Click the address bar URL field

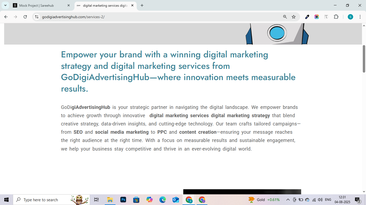click(x=161, y=17)
